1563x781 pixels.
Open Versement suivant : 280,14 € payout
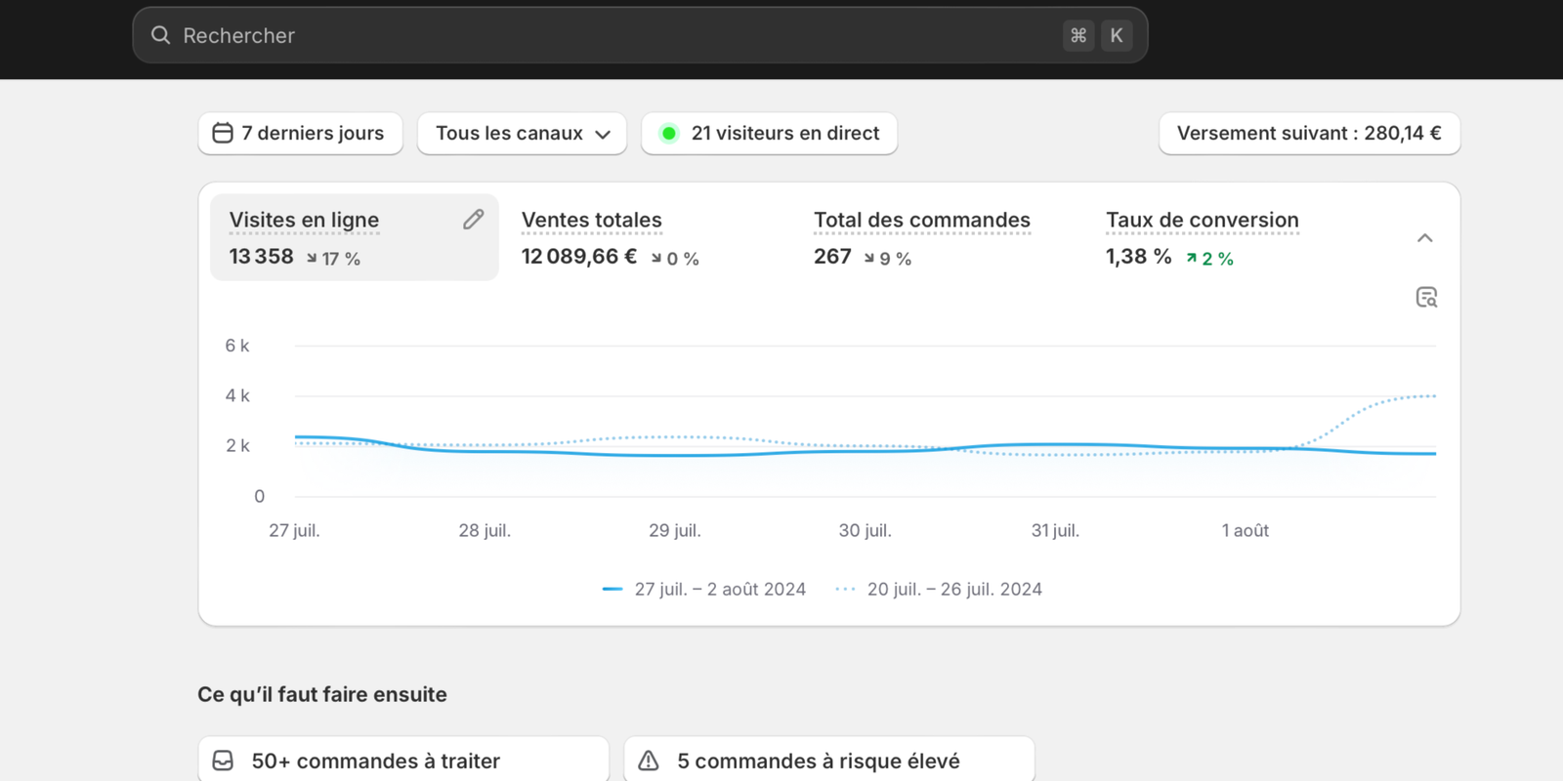click(1309, 133)
